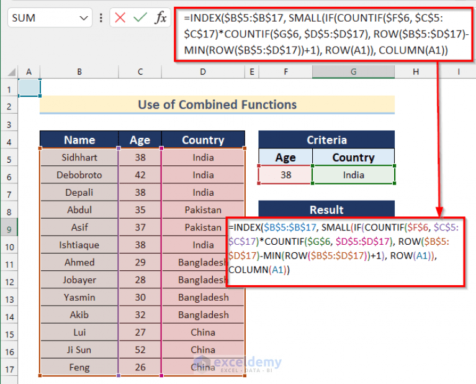Click the Name Box showing SUM
The image size is (476, 384).
50,18
